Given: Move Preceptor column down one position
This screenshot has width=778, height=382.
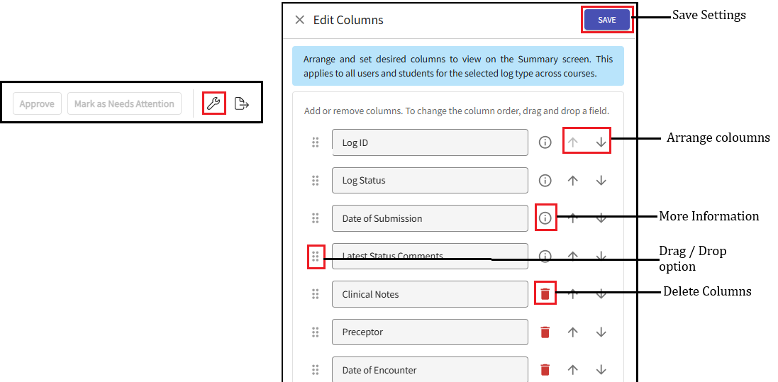Looking at the screenshot, I should pos(601,332).
